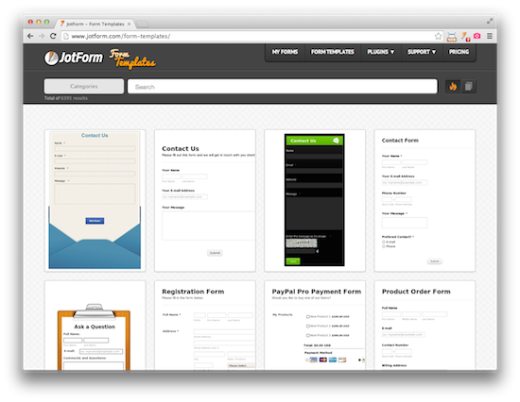Click Your Message box in white Contact Us
Screen dimensions: 520x402
(x=209, y=226)
